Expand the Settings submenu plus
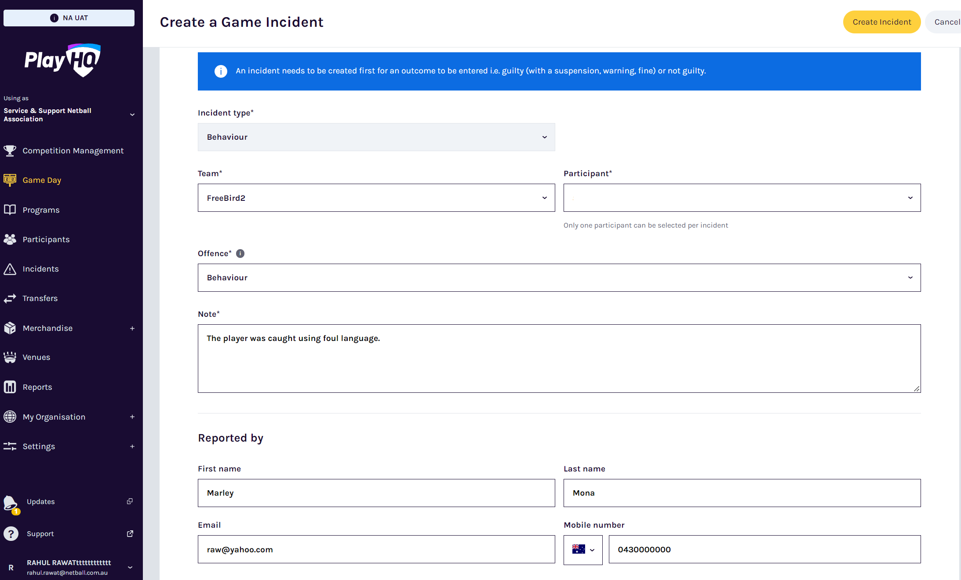 coord(132,446)
